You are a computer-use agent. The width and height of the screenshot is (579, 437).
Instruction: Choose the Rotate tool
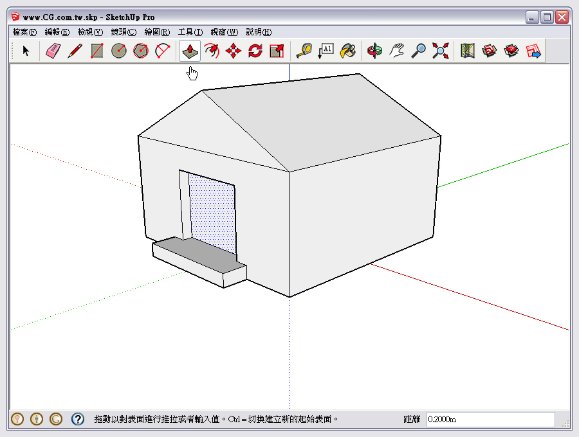(255, 51)
